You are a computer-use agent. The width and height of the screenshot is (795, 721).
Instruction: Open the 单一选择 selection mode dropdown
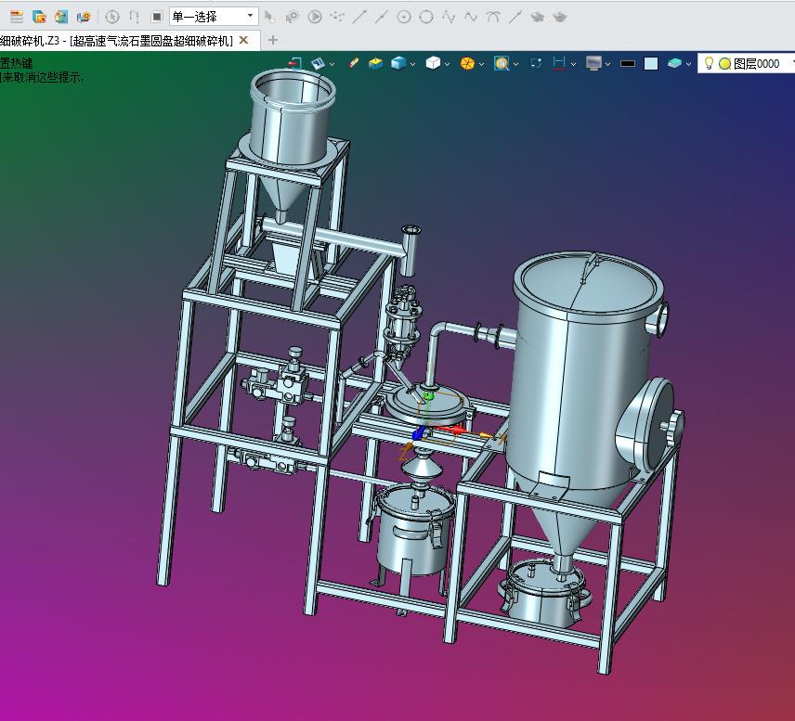click(x=214, y=17)
